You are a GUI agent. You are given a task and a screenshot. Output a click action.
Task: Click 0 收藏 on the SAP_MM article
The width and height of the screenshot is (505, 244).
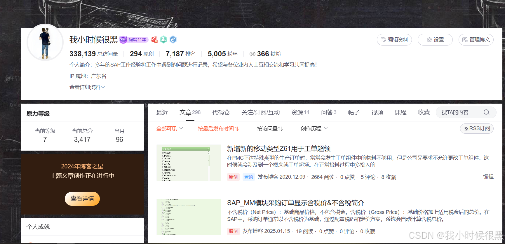[368, 231]
